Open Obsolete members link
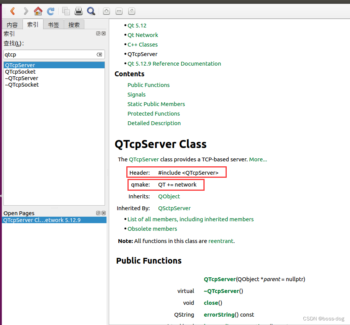This screenshot has width=350, height=325. click(152, 229)
